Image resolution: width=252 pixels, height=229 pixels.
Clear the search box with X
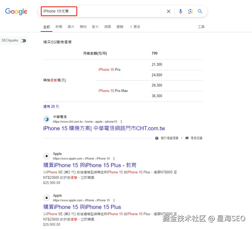coord(169,11)
